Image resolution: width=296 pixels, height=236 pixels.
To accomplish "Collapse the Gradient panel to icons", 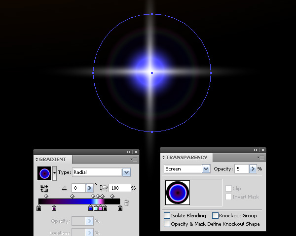I will point(129,152).
